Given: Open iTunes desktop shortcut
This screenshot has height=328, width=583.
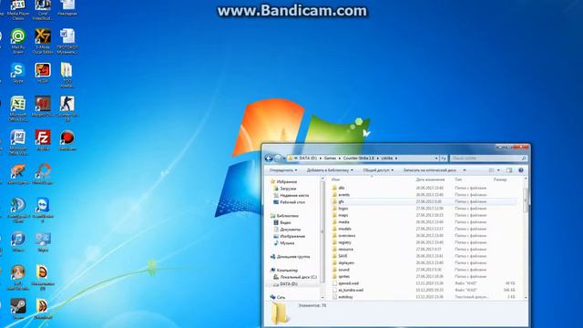Looking at the screenshot, I should tap(17, 241).
